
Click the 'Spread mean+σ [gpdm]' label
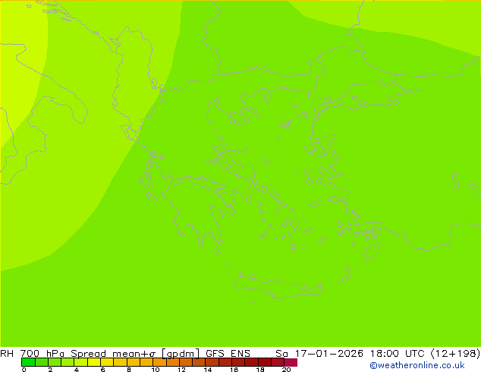tap(135, 354)
